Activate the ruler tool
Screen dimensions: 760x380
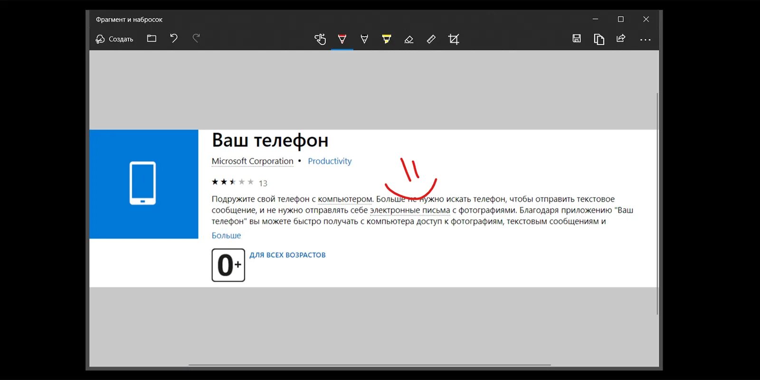click(431, 39)
